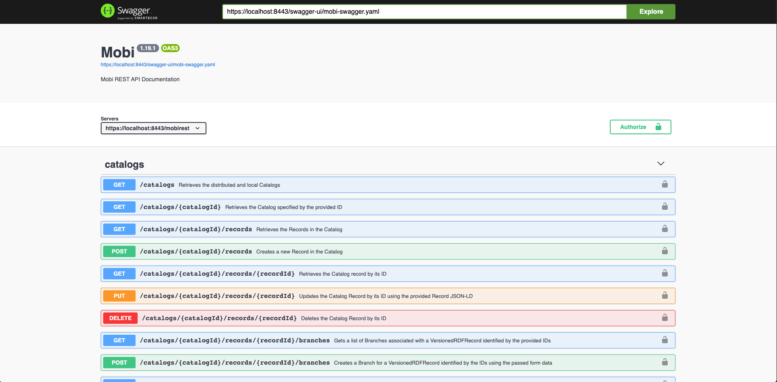Click the GET badge on /catalogs/{catalogId}
The image size is (777, 382).
pos(119,207)
